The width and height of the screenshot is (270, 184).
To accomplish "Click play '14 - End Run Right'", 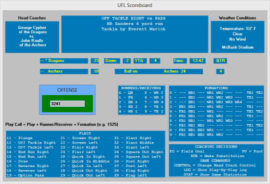I will pos(27,152).
